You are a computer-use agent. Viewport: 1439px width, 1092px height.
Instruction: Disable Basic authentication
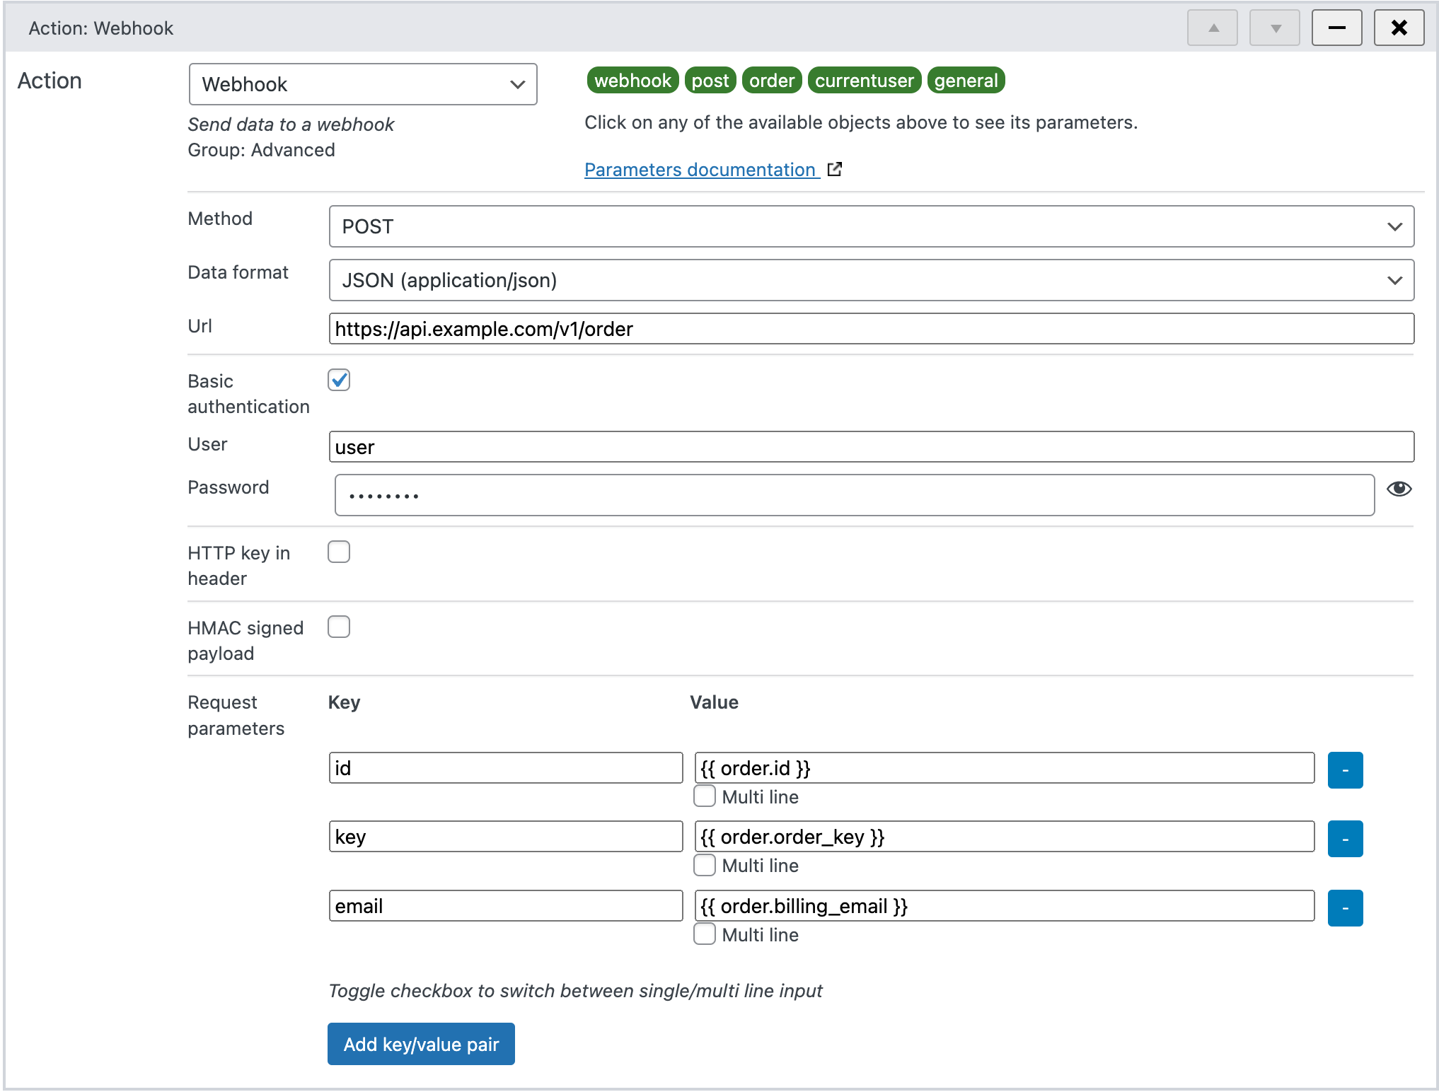pyautogui.click(x=339, y=381)
